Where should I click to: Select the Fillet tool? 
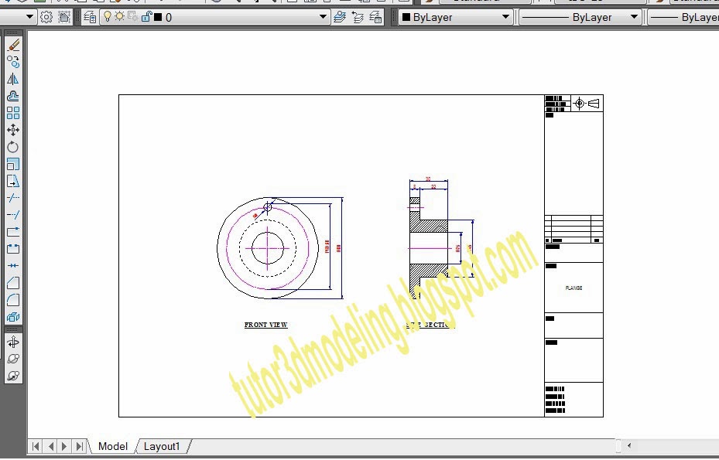pos(13,300)
